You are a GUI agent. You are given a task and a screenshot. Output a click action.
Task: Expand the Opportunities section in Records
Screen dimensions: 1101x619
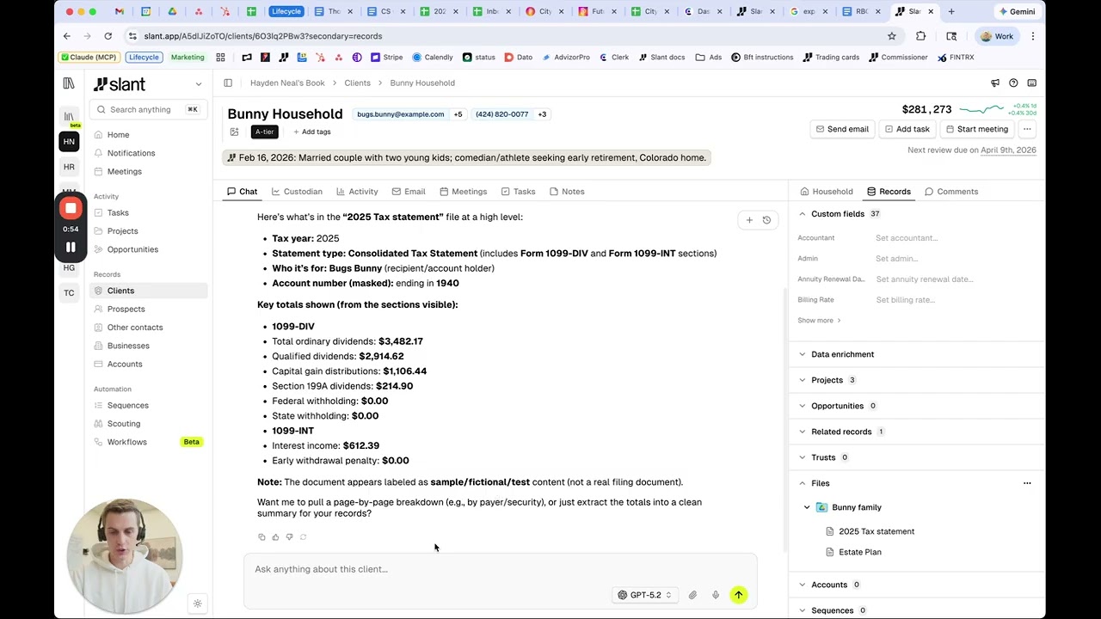coord(803,406)
